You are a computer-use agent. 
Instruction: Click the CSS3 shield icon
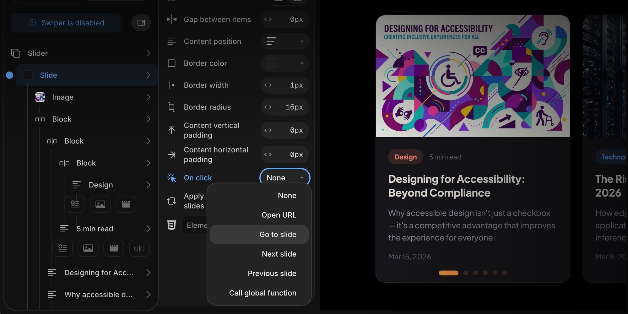pos(171,225)
